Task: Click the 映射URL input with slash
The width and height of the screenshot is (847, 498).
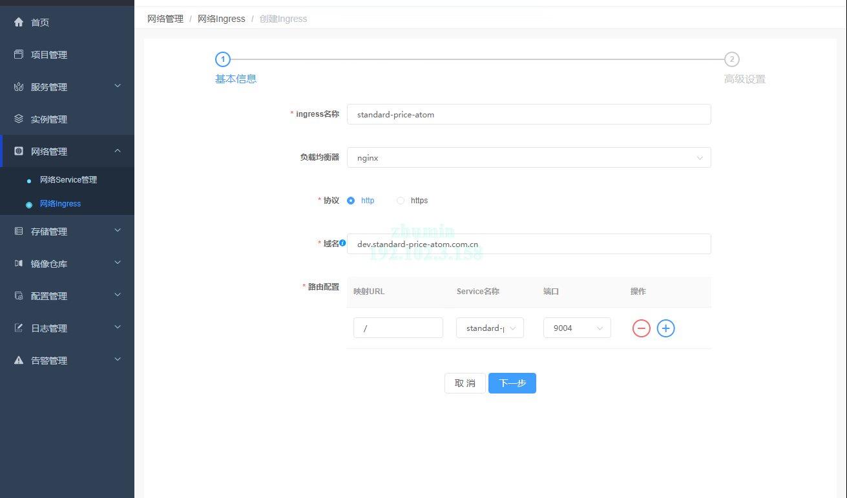Action: pyautogui.click(x=398, y=328)
